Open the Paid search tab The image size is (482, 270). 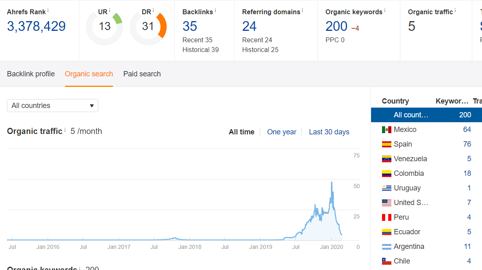pyautogui.click(x=142, y=74)
